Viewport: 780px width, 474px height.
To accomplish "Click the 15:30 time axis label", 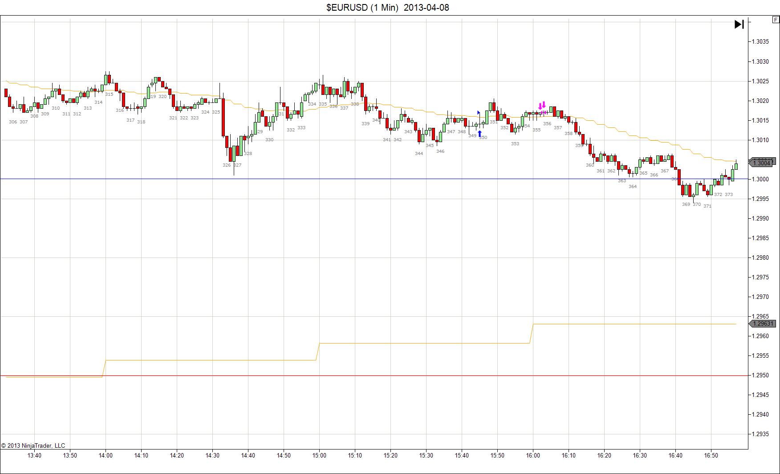I will [426, 455].
